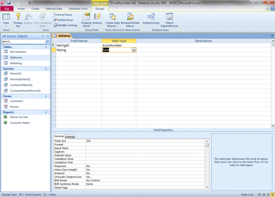The height and width of the screenshot is (197, 275).
Task: Switch to Lookup field properties tab
Action: coord(70,137)
